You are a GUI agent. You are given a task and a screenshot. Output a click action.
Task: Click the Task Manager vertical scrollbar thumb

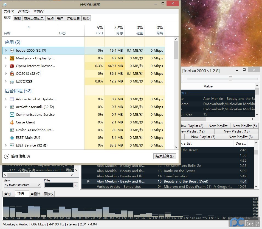pos(176,50)
